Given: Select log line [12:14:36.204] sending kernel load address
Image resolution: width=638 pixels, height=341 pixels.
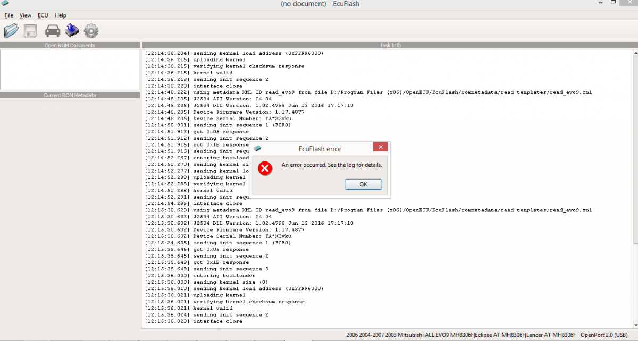Looking at the screenshot, I should [234, 53].
